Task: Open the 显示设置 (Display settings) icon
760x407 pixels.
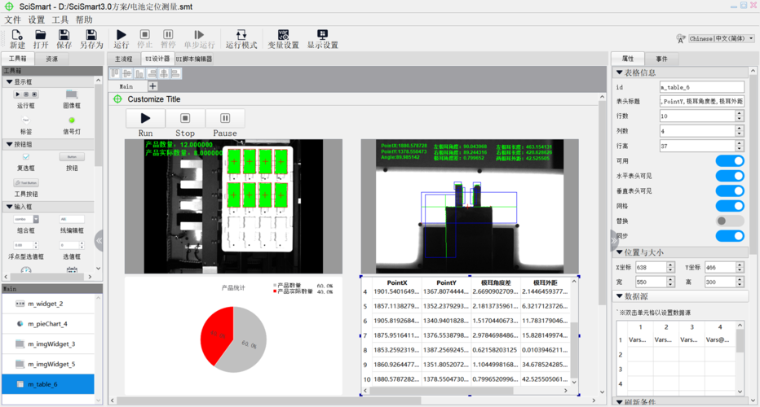Action: coord(322,35)
